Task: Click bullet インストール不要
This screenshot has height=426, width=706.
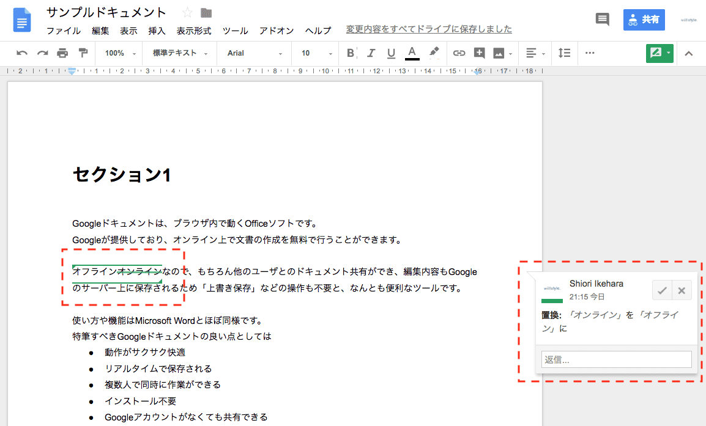Action: (141, 401)
